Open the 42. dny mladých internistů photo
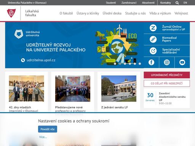Viewport: 195px width, 146px height. 26,89
